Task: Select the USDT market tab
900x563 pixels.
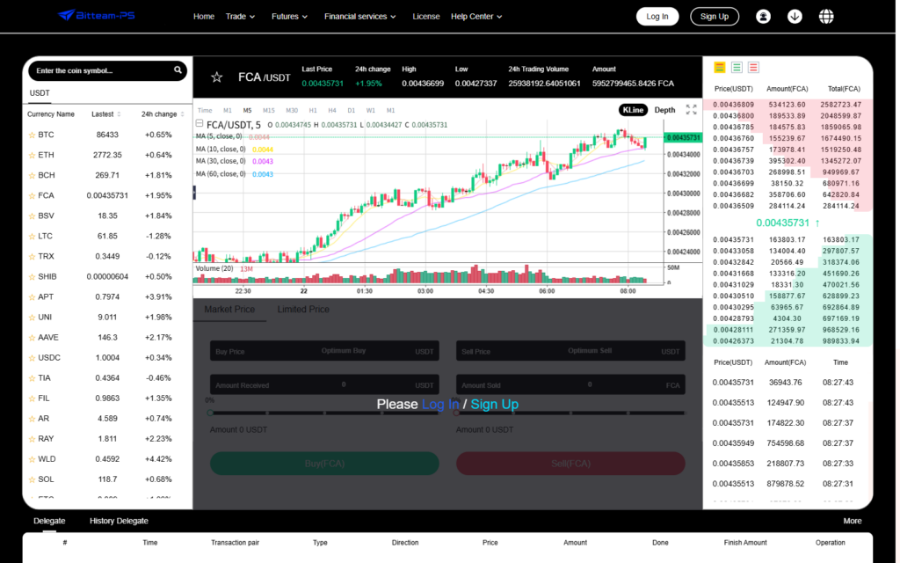Action: [x=40, y=93]
